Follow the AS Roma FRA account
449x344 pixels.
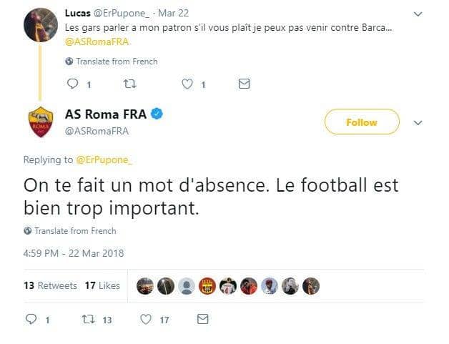pos(361,122)
